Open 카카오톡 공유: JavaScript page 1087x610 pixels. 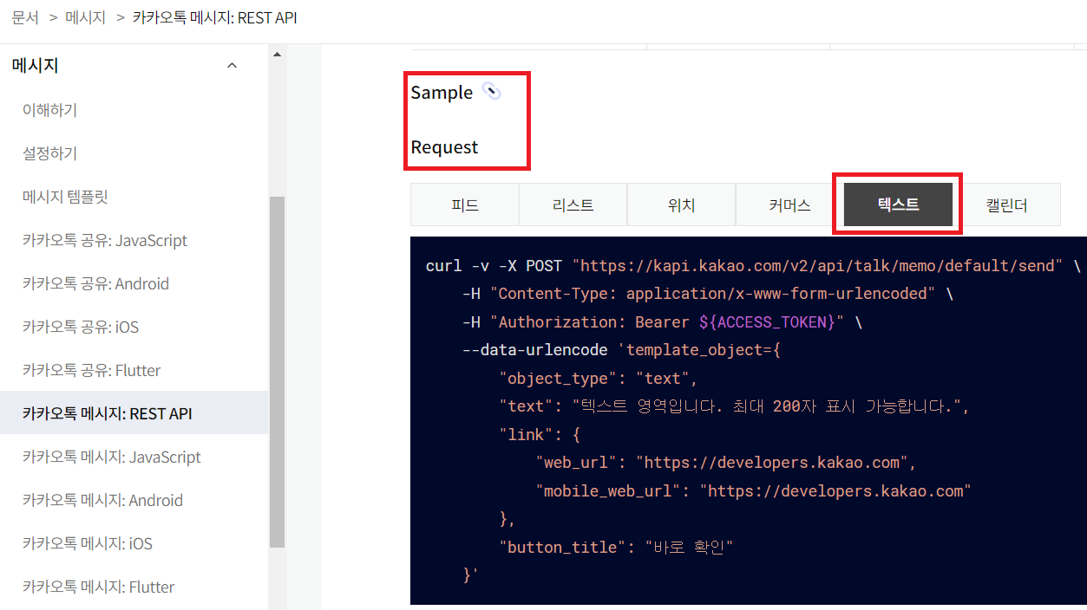click(x=105, y=240)
